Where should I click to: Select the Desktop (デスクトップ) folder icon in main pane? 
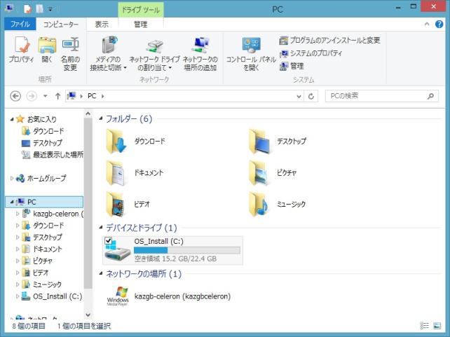[259, 141]
